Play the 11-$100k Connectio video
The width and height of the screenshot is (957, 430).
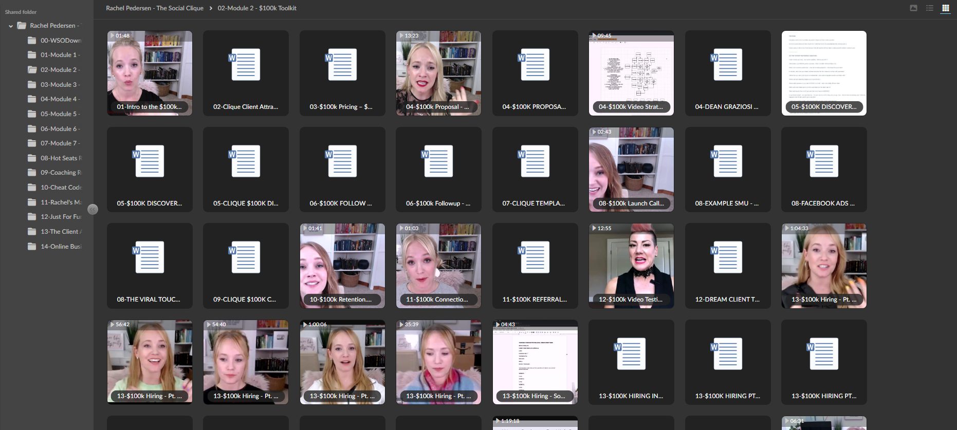(x=438, y=266)
